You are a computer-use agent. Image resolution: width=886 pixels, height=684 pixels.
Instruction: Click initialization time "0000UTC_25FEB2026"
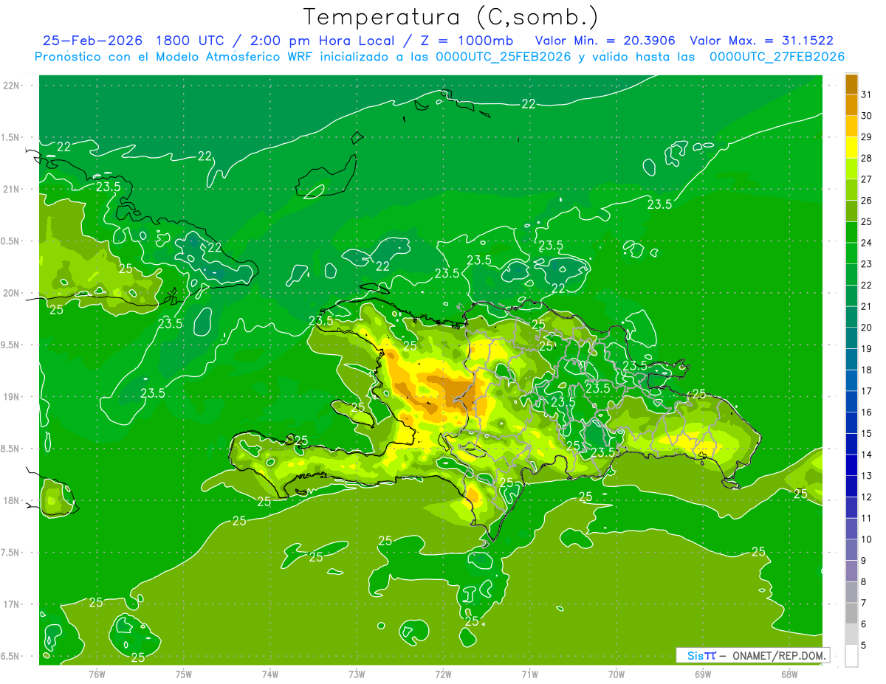pos(504,57)
